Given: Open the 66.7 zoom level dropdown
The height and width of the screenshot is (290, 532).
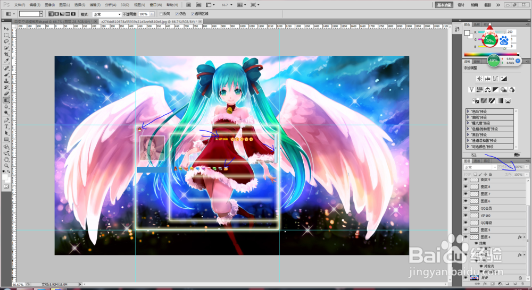Looking at the screenshot, I should click(x=231, y=5).
